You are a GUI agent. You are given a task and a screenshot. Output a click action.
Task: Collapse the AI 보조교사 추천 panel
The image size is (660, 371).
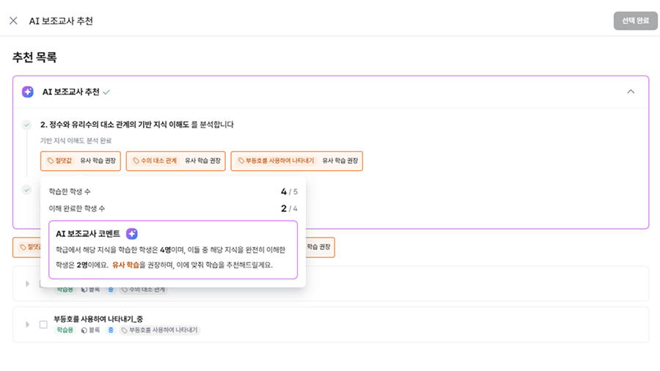pos(631,92)
